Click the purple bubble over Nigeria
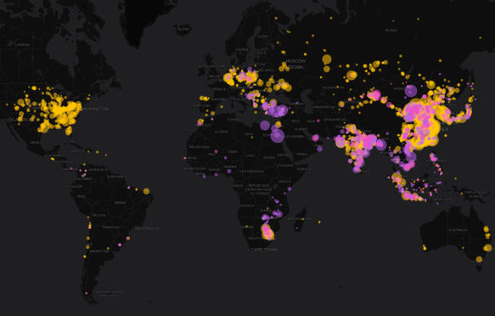495x316 pixels. click(229, 172)
